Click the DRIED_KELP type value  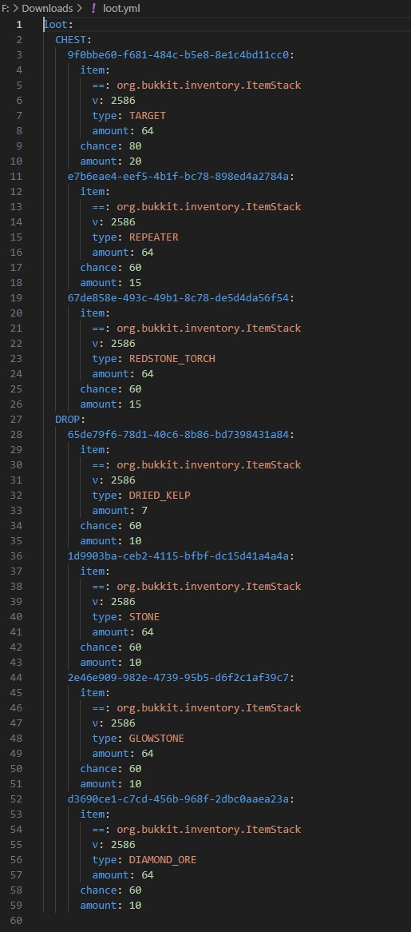point(160,495)
